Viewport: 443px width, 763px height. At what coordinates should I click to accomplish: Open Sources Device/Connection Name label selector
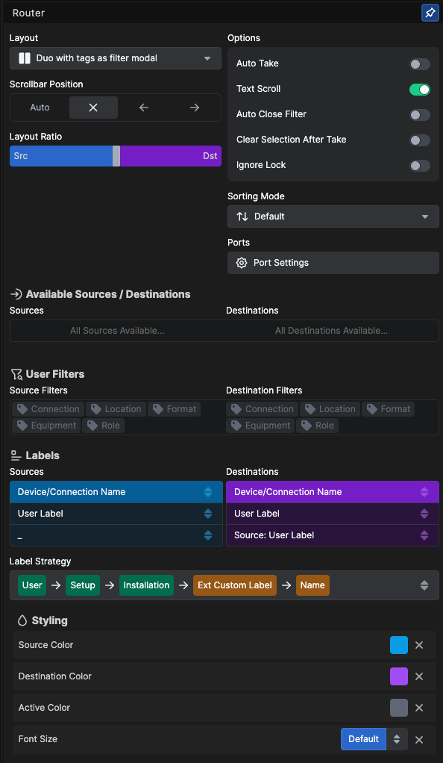(116, 492)
